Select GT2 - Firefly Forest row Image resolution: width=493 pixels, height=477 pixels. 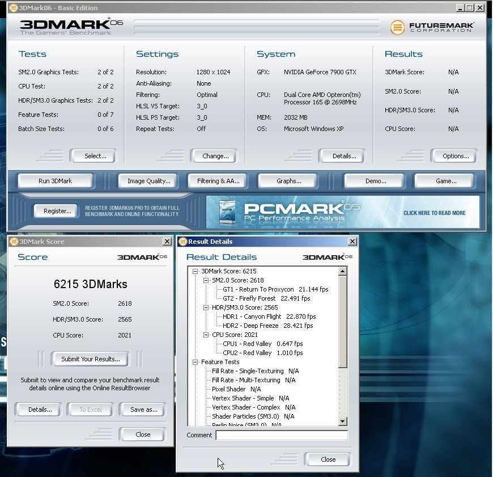(266, 298)
